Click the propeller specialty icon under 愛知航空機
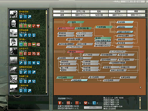This screenshot has width=148, height=111. 25,17
